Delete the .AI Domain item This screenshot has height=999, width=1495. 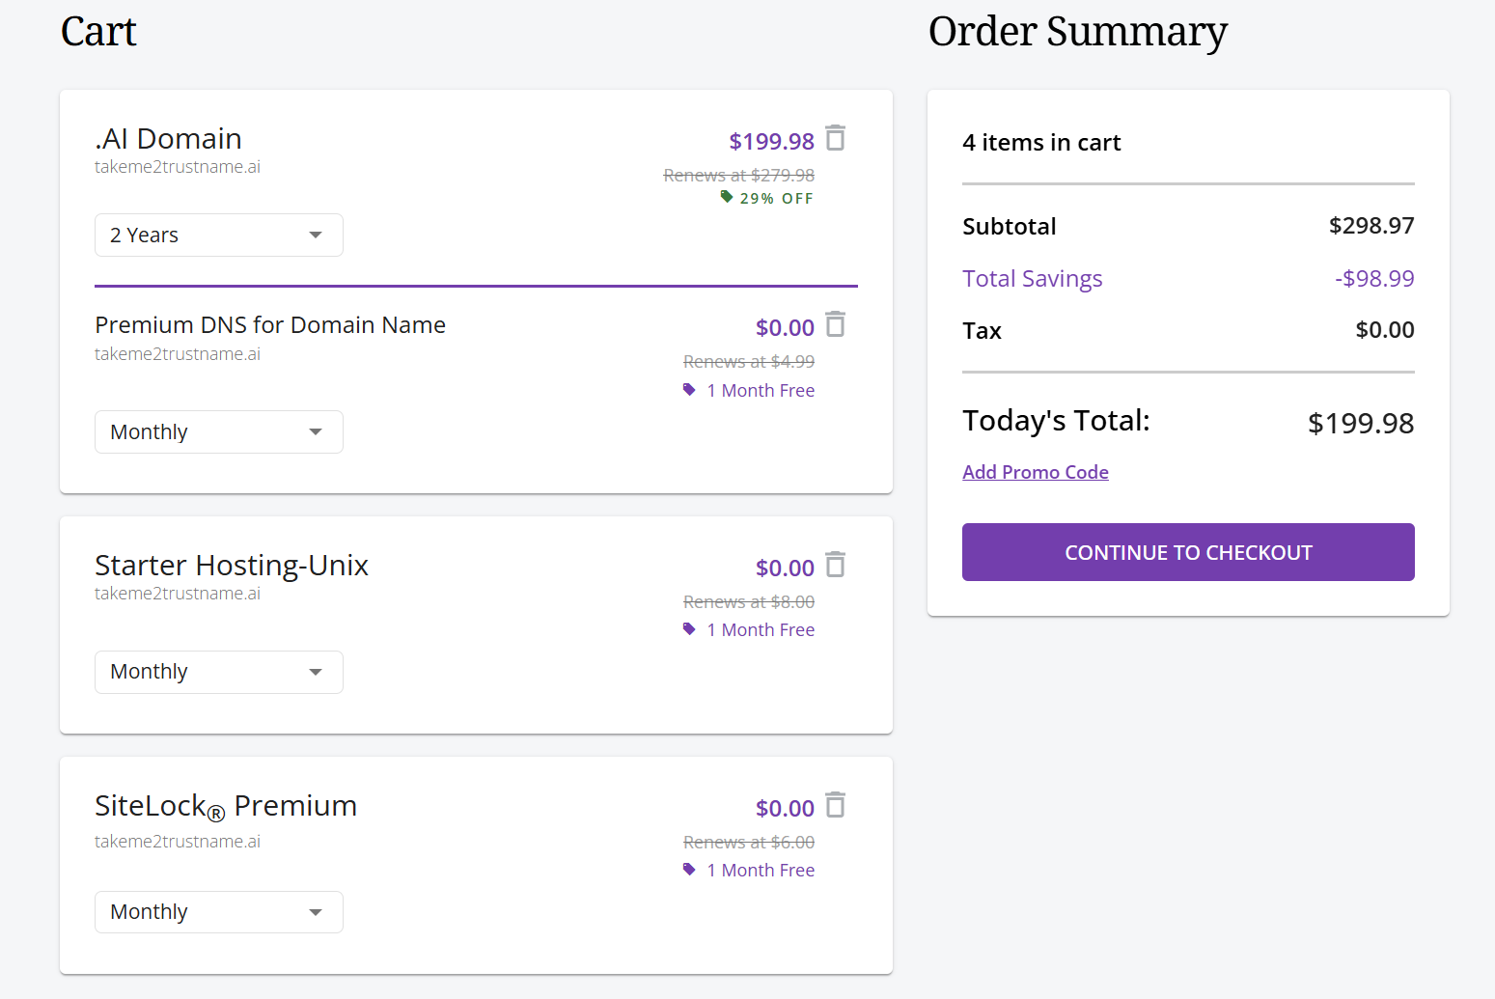pos(836,138)
